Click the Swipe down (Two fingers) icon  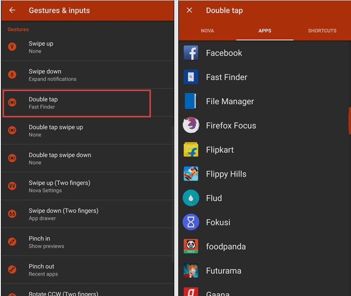[x=12, y=214]
